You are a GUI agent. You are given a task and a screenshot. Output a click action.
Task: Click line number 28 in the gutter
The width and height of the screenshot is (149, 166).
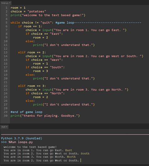[x=6, y=108]
